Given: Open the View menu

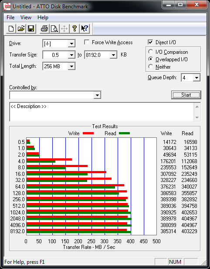Looking at the screenshot, I should tap(26, 17).
